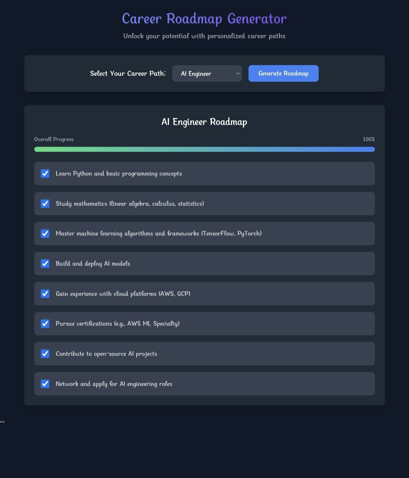Click the Career Roadmap Generator title
This screenshot has width=409, height=478.
click(204, 19)
